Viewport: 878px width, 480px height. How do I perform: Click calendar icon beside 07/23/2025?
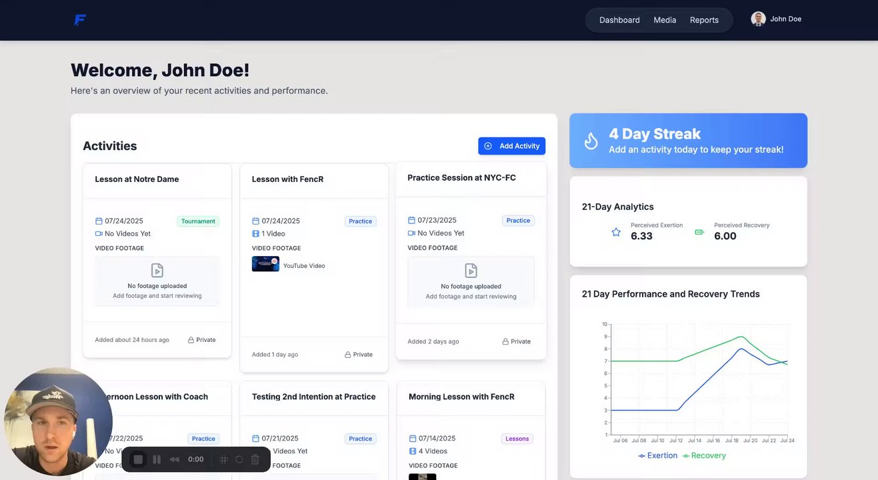(411, 221)
